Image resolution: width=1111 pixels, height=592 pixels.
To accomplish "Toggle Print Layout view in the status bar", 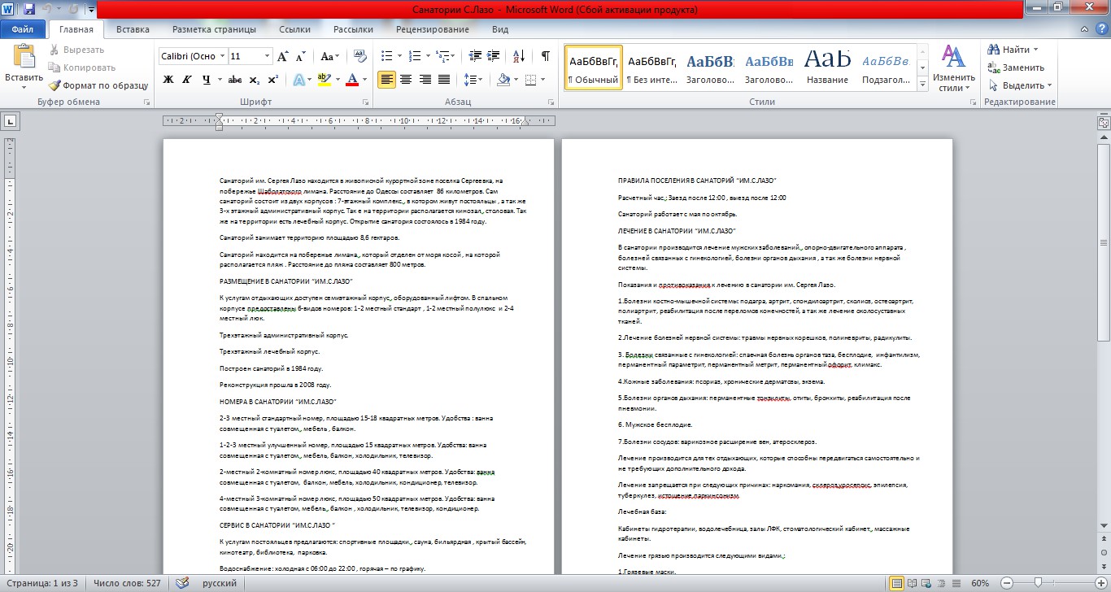I will 898,583.
